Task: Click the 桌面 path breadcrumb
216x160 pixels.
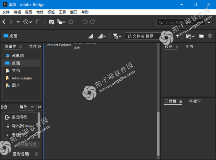Action: pos(10,36)
